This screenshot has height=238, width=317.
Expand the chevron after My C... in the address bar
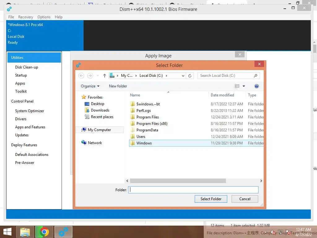[136, 76]
